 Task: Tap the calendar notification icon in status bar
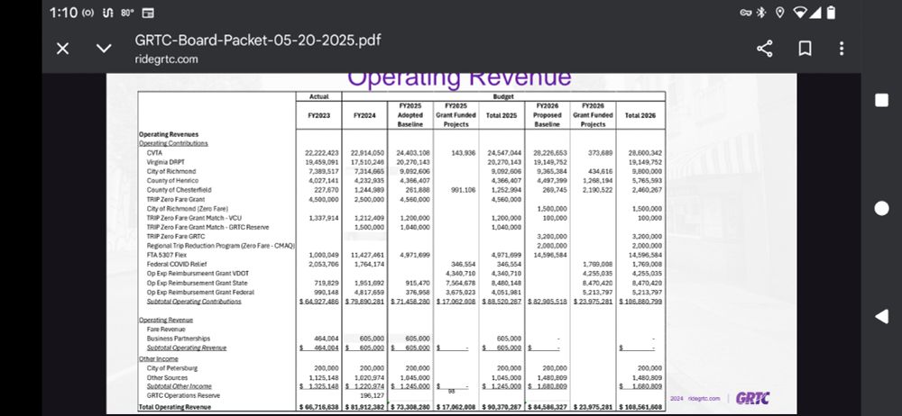(x=148, y=13)
